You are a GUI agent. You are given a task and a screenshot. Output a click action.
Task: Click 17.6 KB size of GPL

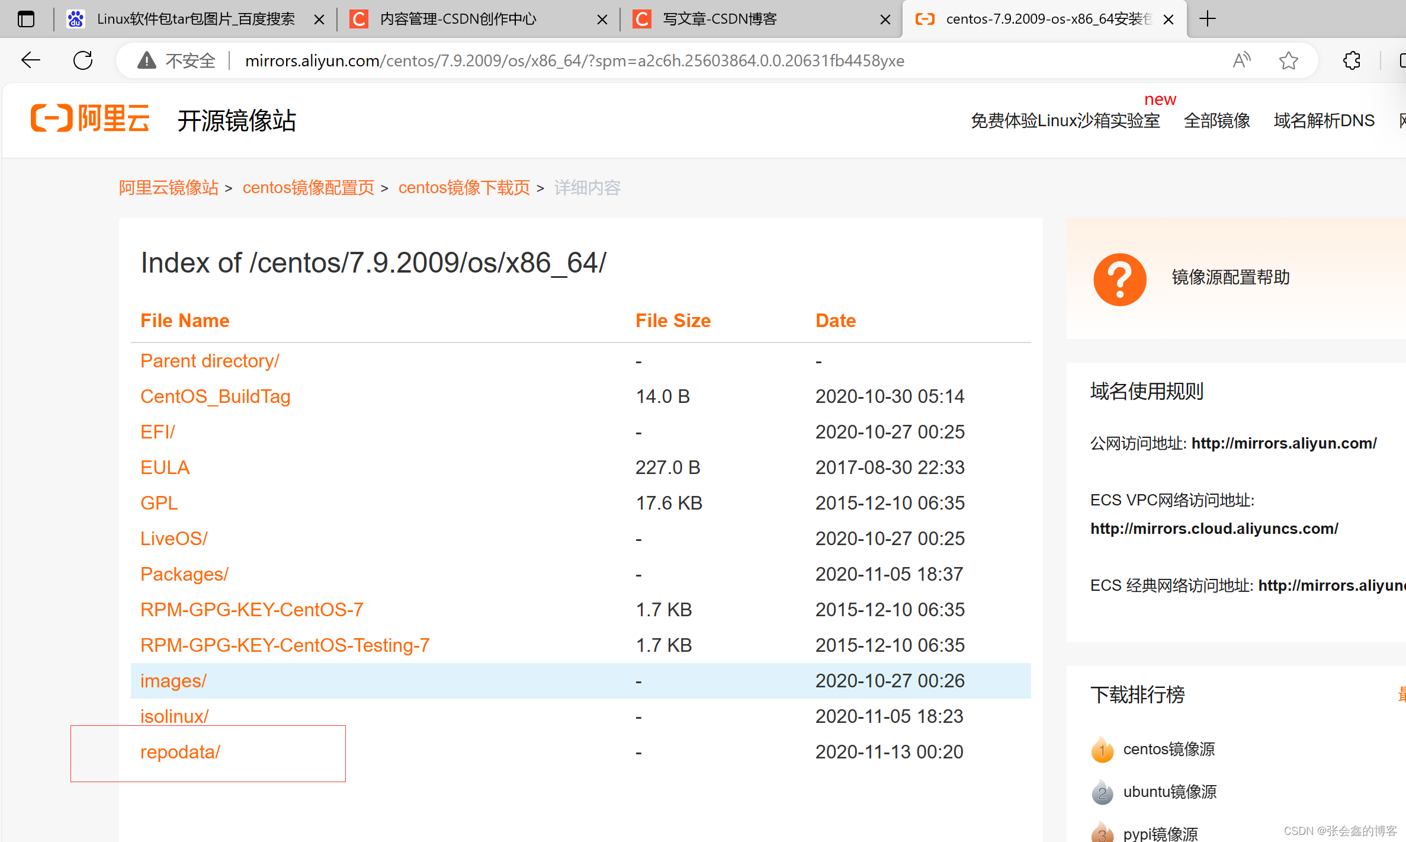(x=669, y=503)
